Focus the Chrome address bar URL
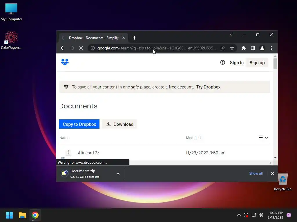297x222 pixels. point(157,48)
